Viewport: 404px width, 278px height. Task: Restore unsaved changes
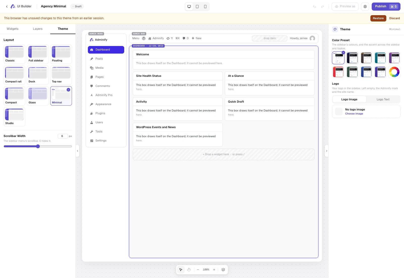pyautogui.click(x=378, y=18)
